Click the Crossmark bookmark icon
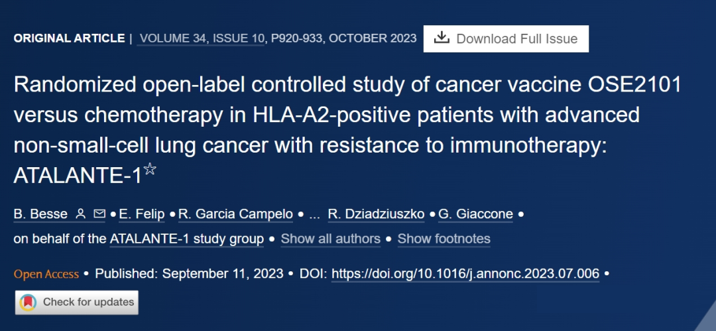This screenshot has width=716, height=331. 29,302
